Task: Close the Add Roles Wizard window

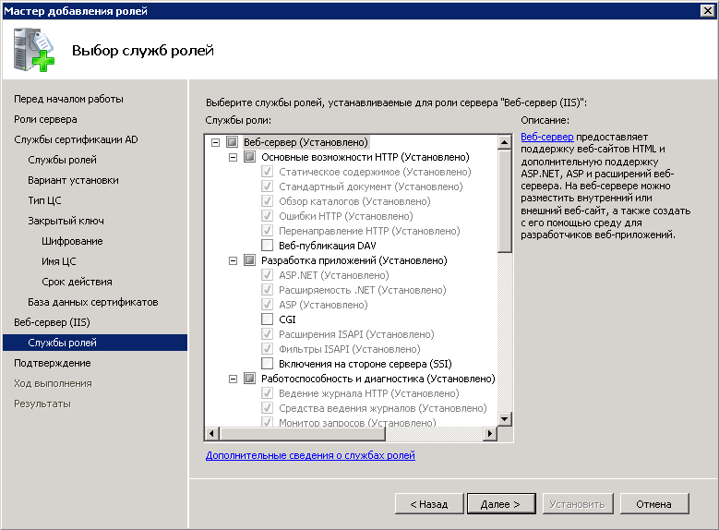Action: point(706,10)
